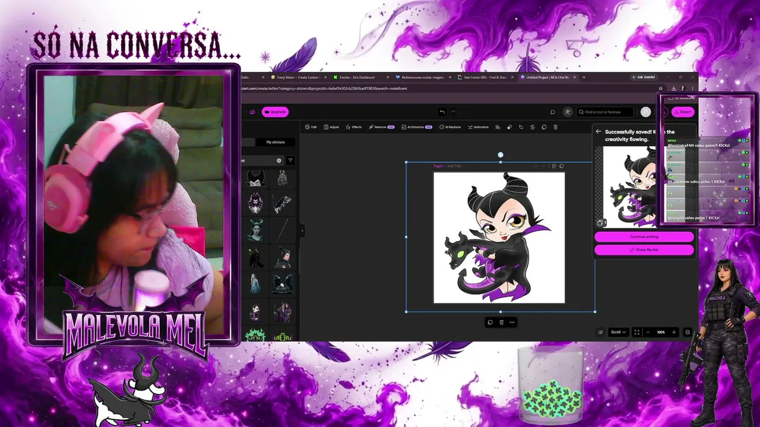
Task: Click the redo arrow
Action: coord(452,111)
